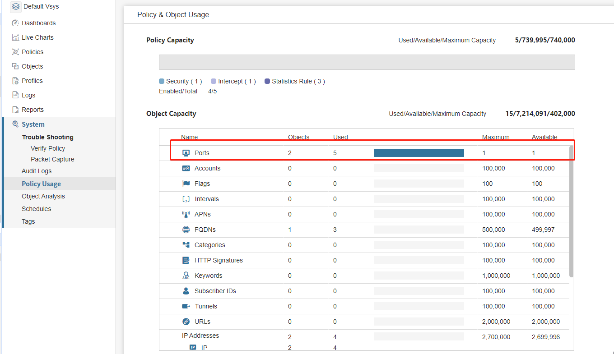614x354 pixels.
Task: Click the Ports usage progress bar
Action: [x=419, y=153]
